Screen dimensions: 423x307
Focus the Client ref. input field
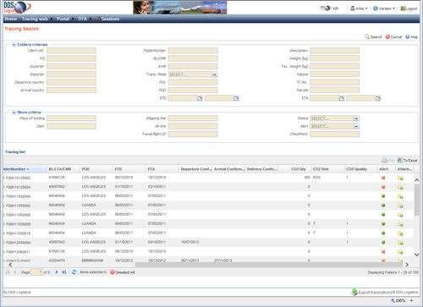click(x=71, y=51)
